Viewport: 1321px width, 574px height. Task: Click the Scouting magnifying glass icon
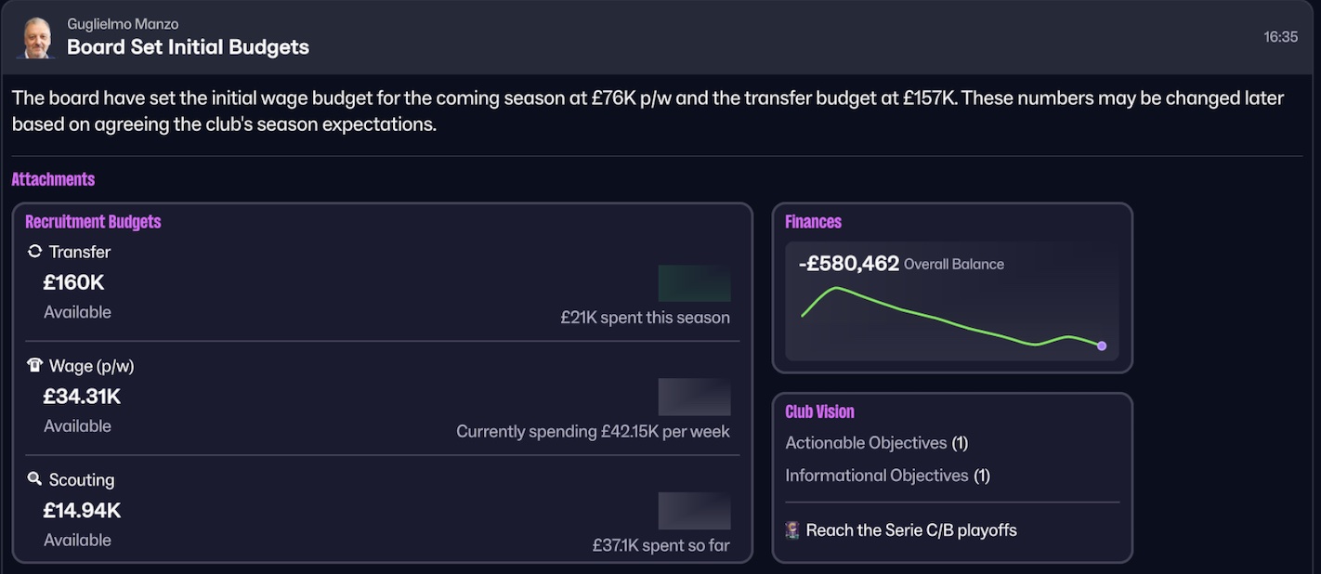[35, 479]
